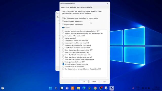Enable Show shadows under mouse pointer
Viewport: 162px width, 91px height.
pos(64,50)
